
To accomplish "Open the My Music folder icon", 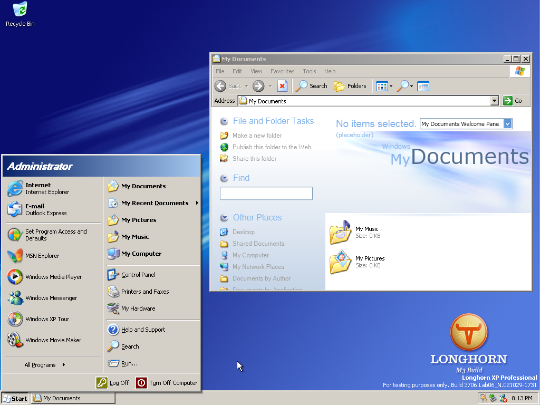I will 340,233.
